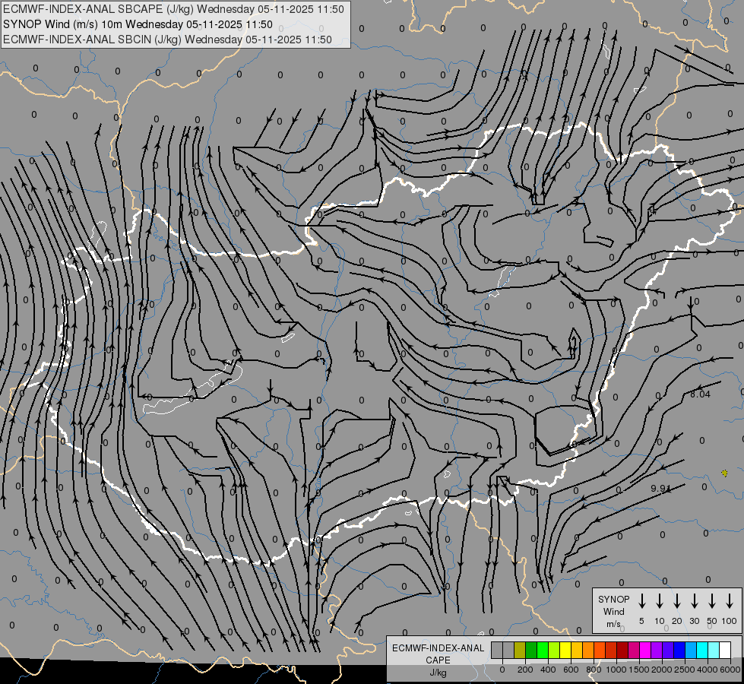Click the 50 m/s wind arrow in legend
The image size is (744, 684).
[x=712, y=601]
